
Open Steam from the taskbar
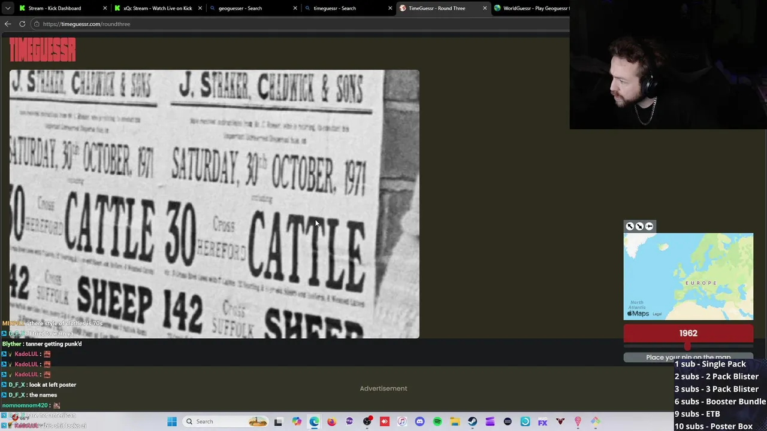(472, 421)
